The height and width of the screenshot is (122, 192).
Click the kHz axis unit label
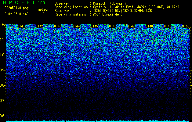click(x=3, y=25)
